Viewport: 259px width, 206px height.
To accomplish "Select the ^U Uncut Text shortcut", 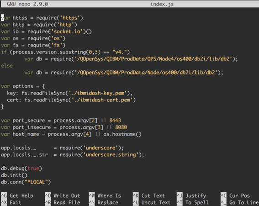I will point(152,202).
